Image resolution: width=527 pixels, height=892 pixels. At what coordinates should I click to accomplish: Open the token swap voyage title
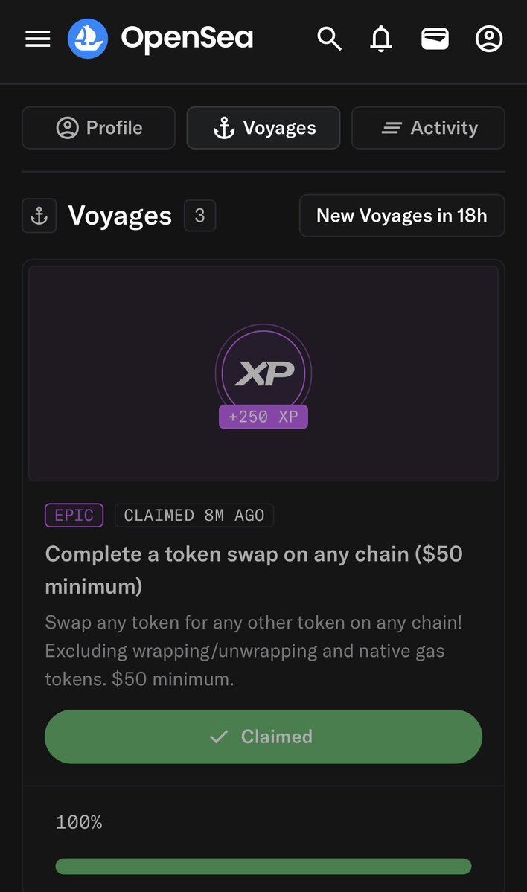point(254,570)
